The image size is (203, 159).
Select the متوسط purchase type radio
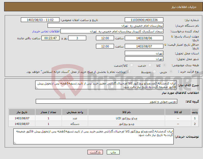pyautogui.click(x=154, y=71)
